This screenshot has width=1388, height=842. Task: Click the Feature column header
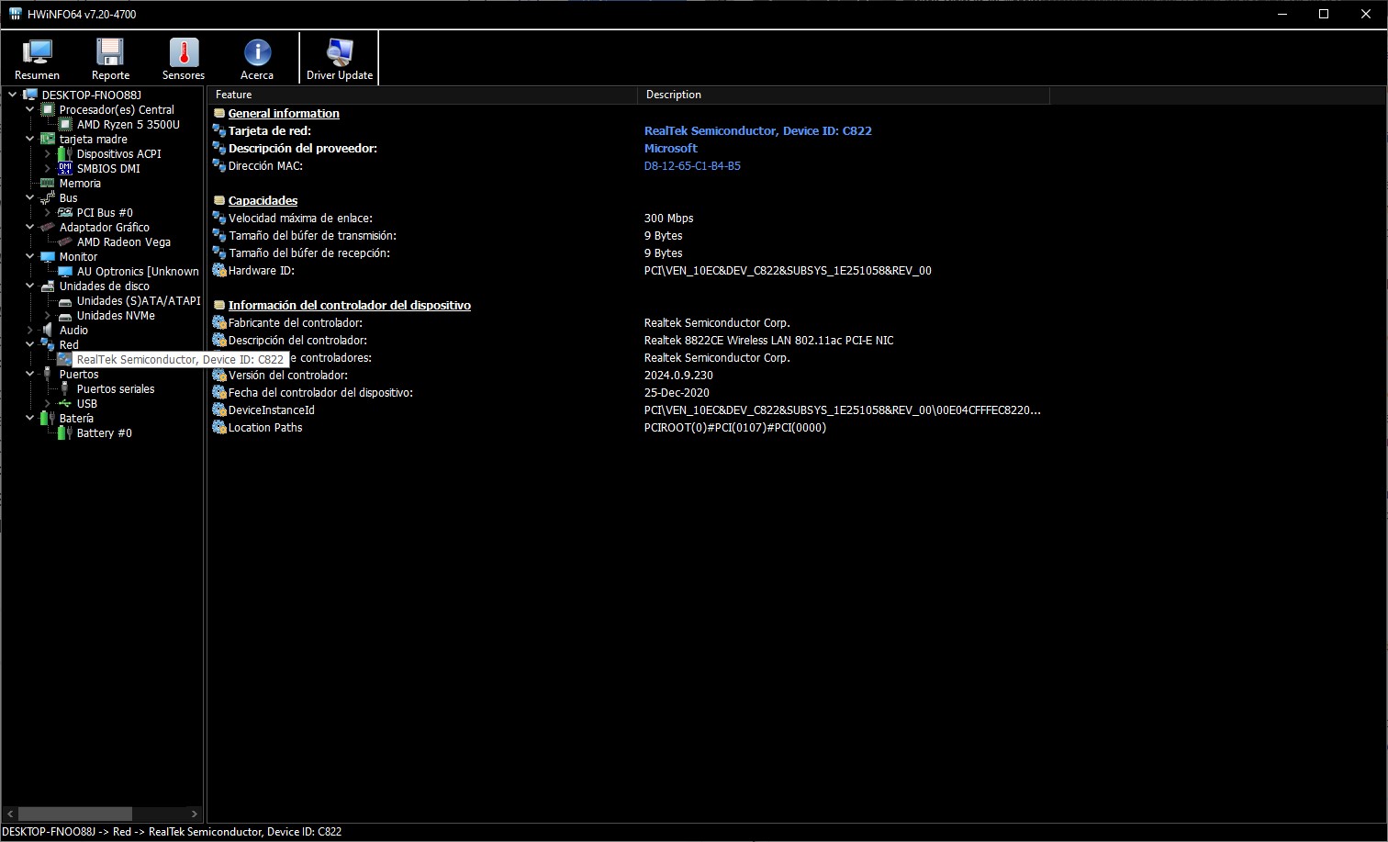click(422, 95)
